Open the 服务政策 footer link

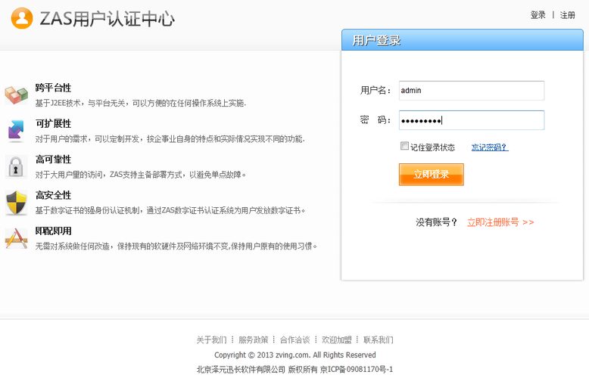coord(253,339)
